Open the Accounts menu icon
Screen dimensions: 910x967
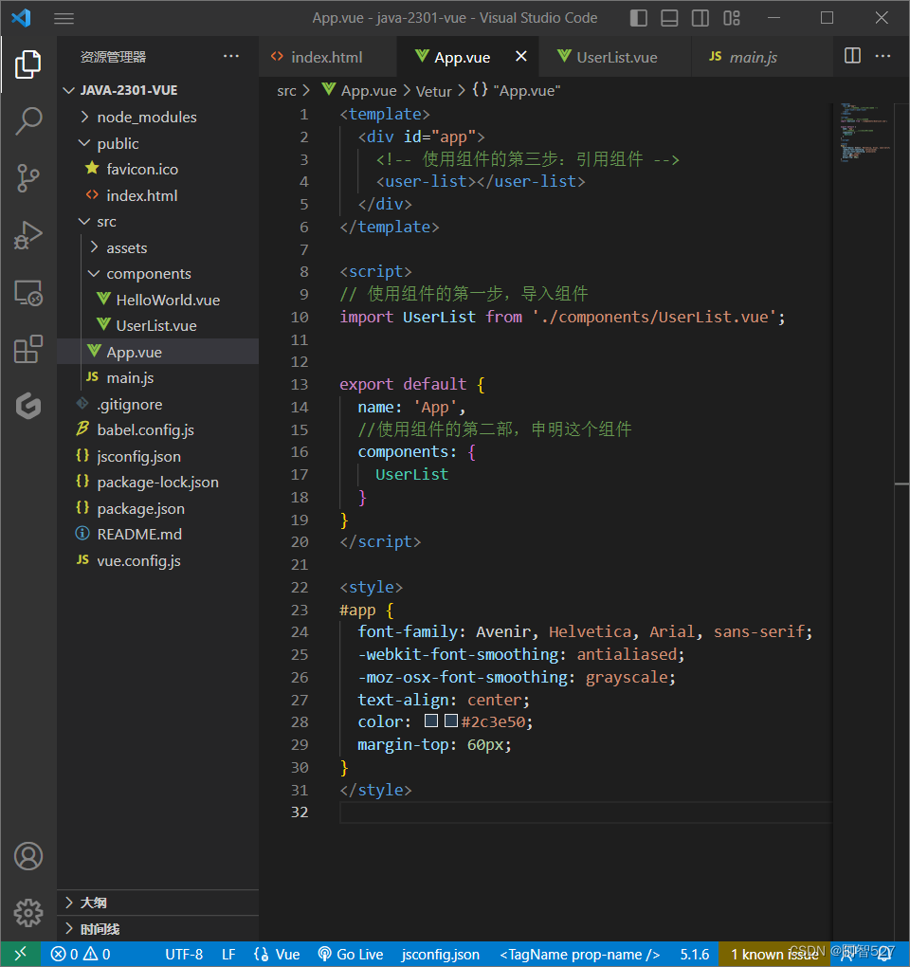(x=27, y=856)
